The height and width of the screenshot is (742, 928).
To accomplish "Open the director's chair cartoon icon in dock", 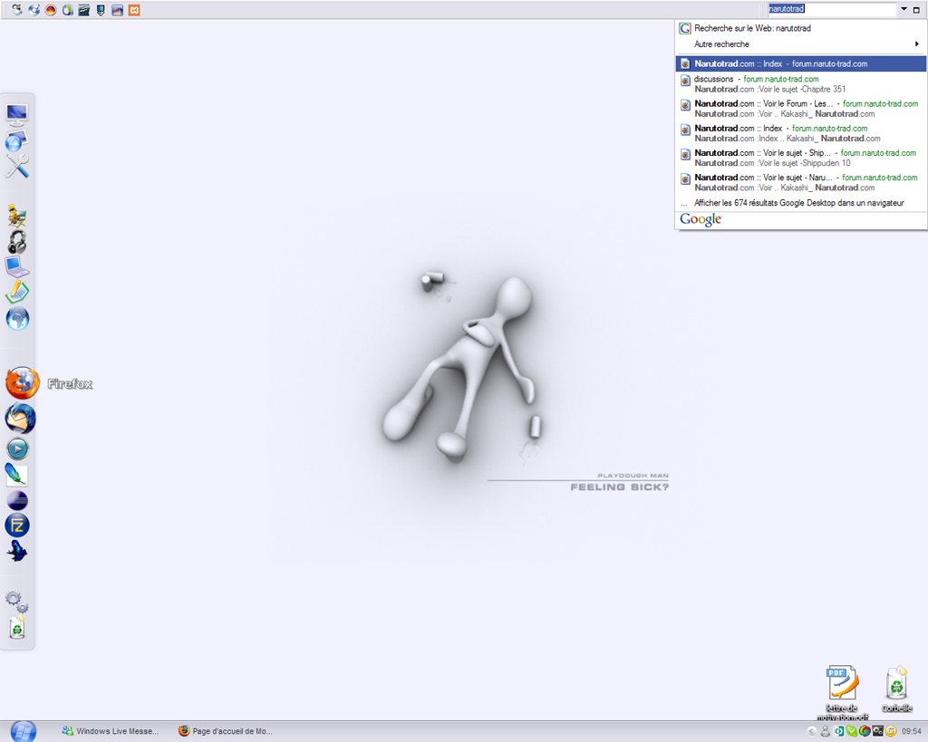I will 17,216.
